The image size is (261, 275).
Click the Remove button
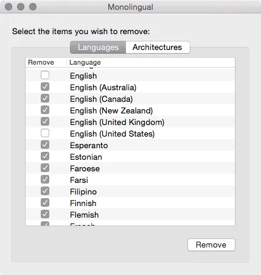click(211, 245)
